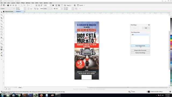Click the Edit button in Print Merge

(x=146, y=28)
